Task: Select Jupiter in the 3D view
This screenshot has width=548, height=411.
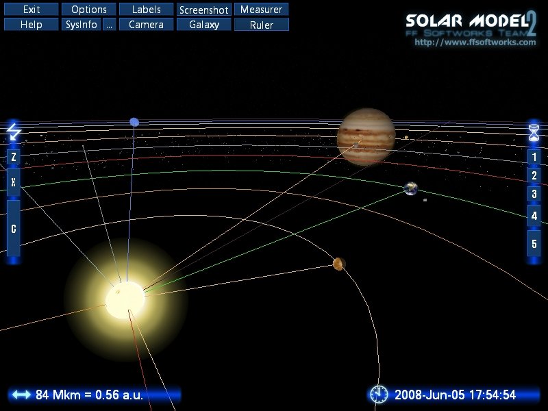Action: [366, 137]
